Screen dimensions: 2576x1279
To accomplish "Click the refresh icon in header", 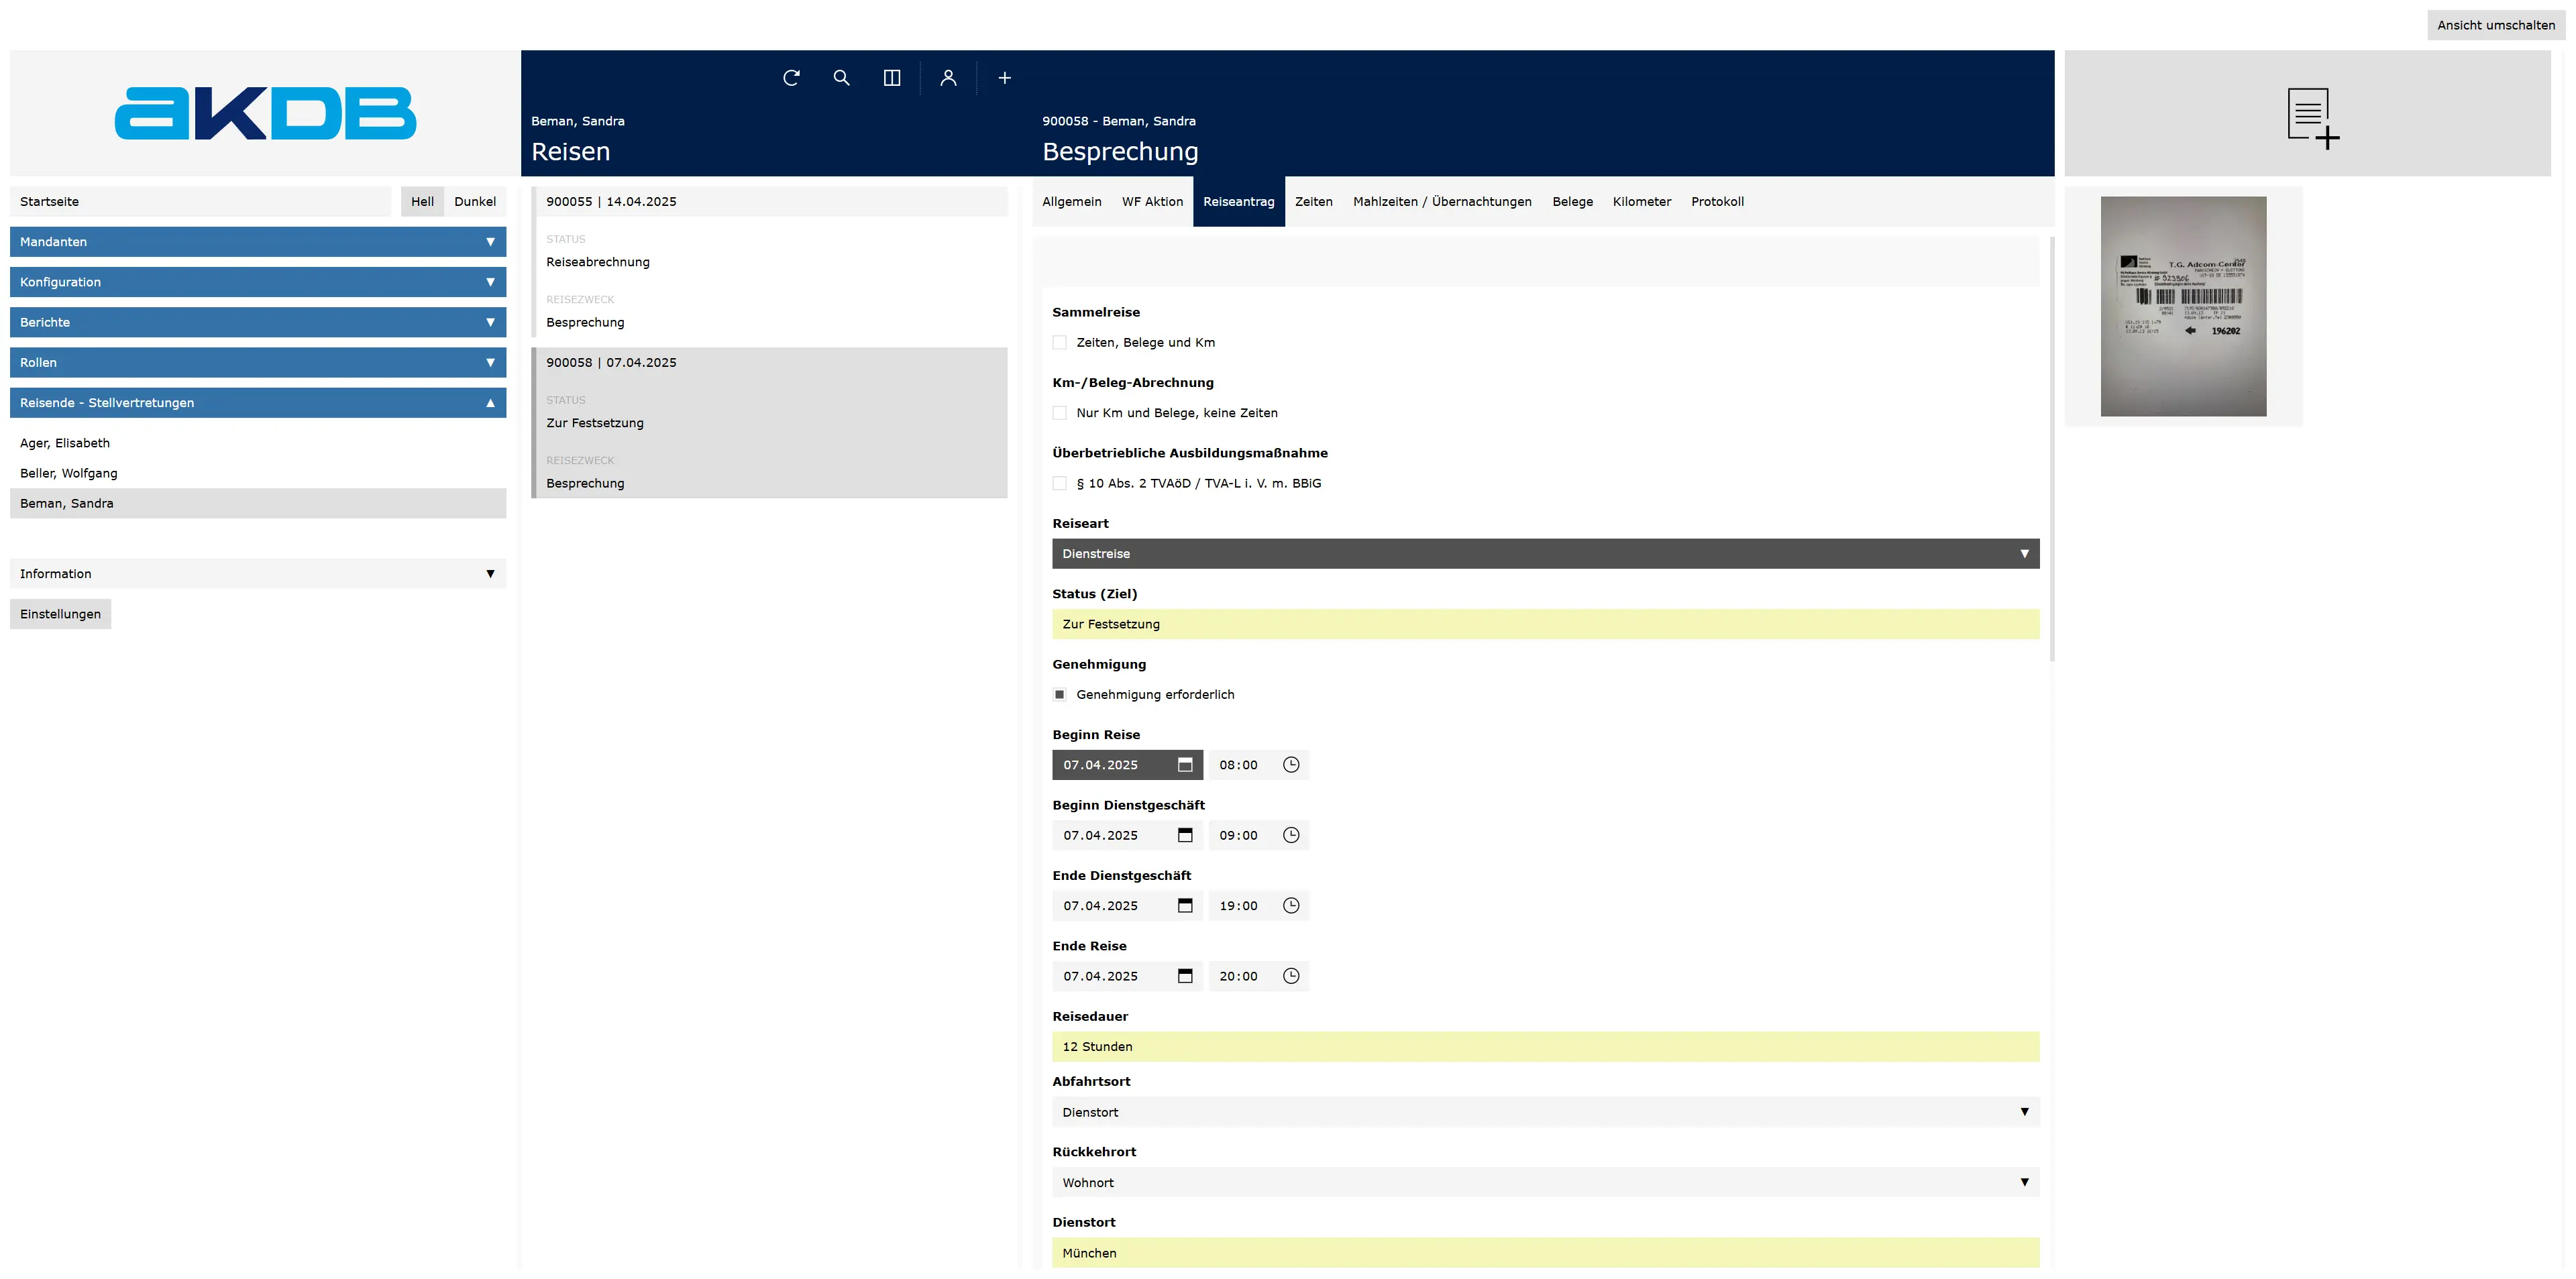I will [791, 78].
